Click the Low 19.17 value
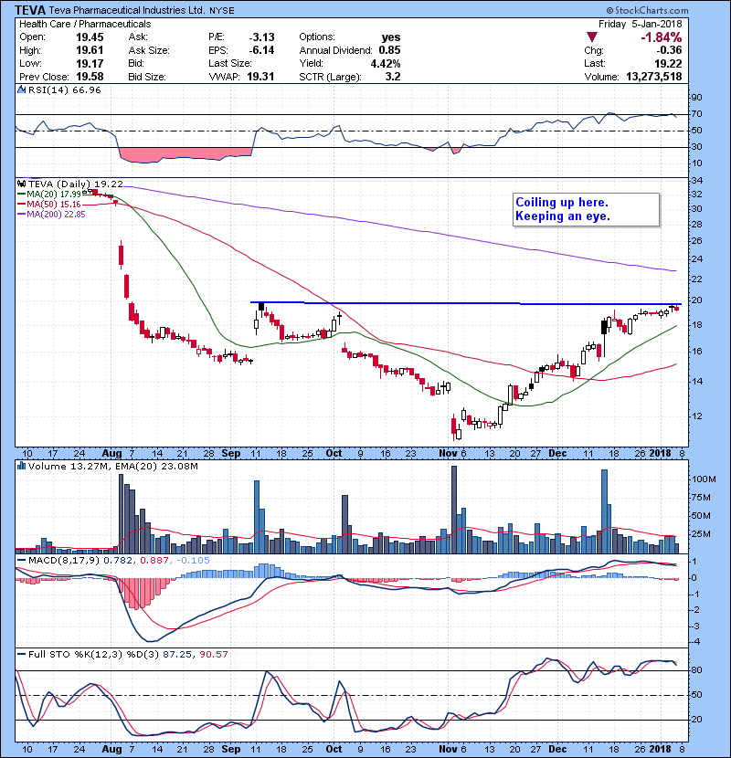 click(90, 63)
